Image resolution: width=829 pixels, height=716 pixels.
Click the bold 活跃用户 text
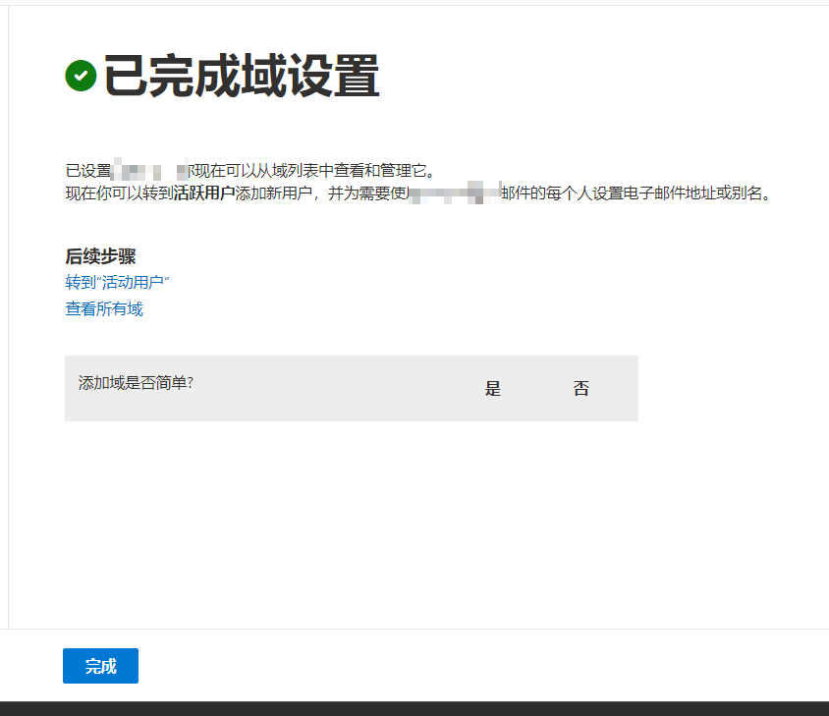pos(204,193)
